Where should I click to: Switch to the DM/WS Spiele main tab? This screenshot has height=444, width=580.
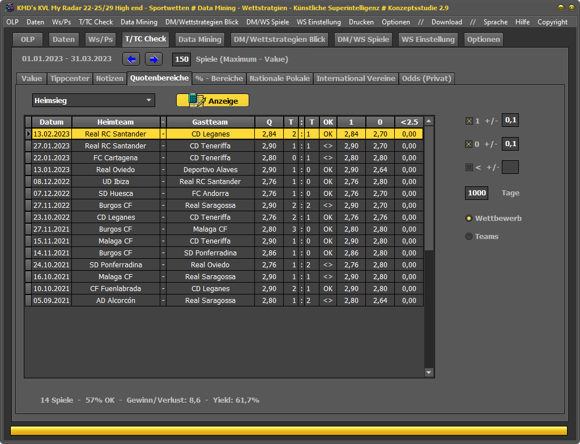(363, 40)
